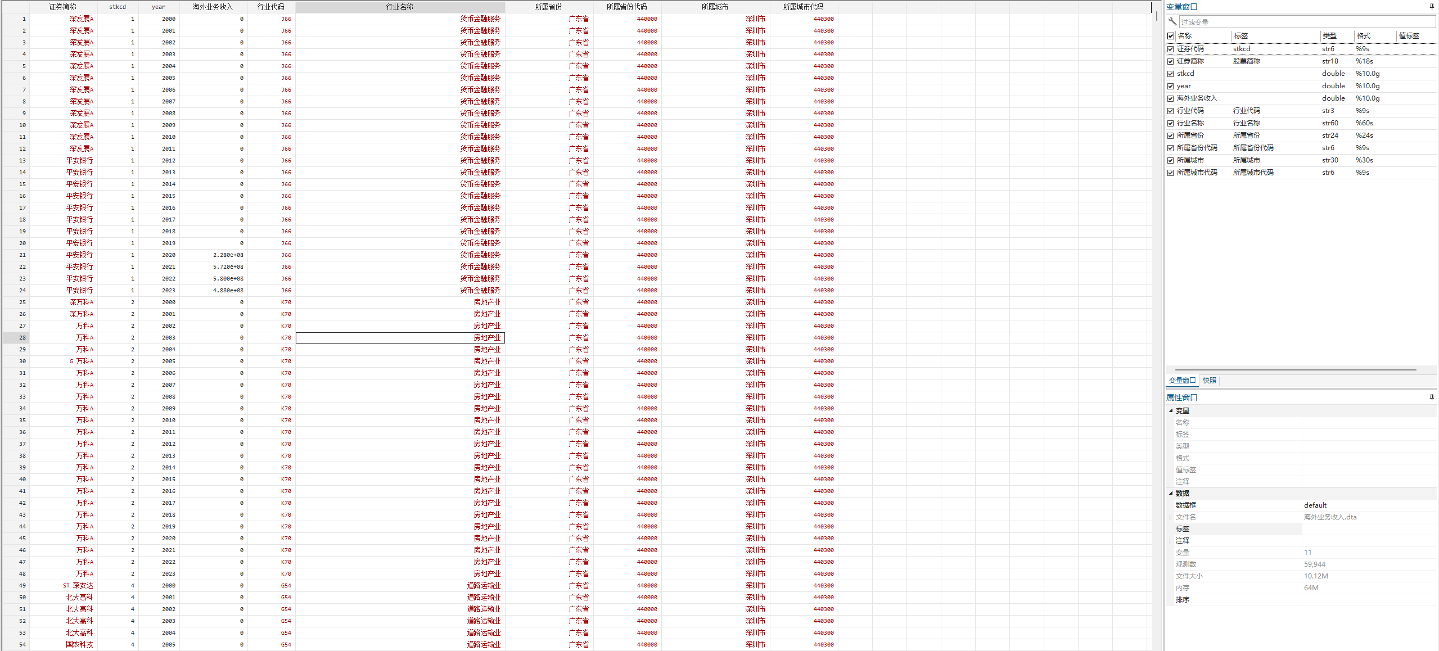Viewport: 1439px width, 651px height.
Task: Click the 类型 header in the variables list
Action: click(1329, 36)
